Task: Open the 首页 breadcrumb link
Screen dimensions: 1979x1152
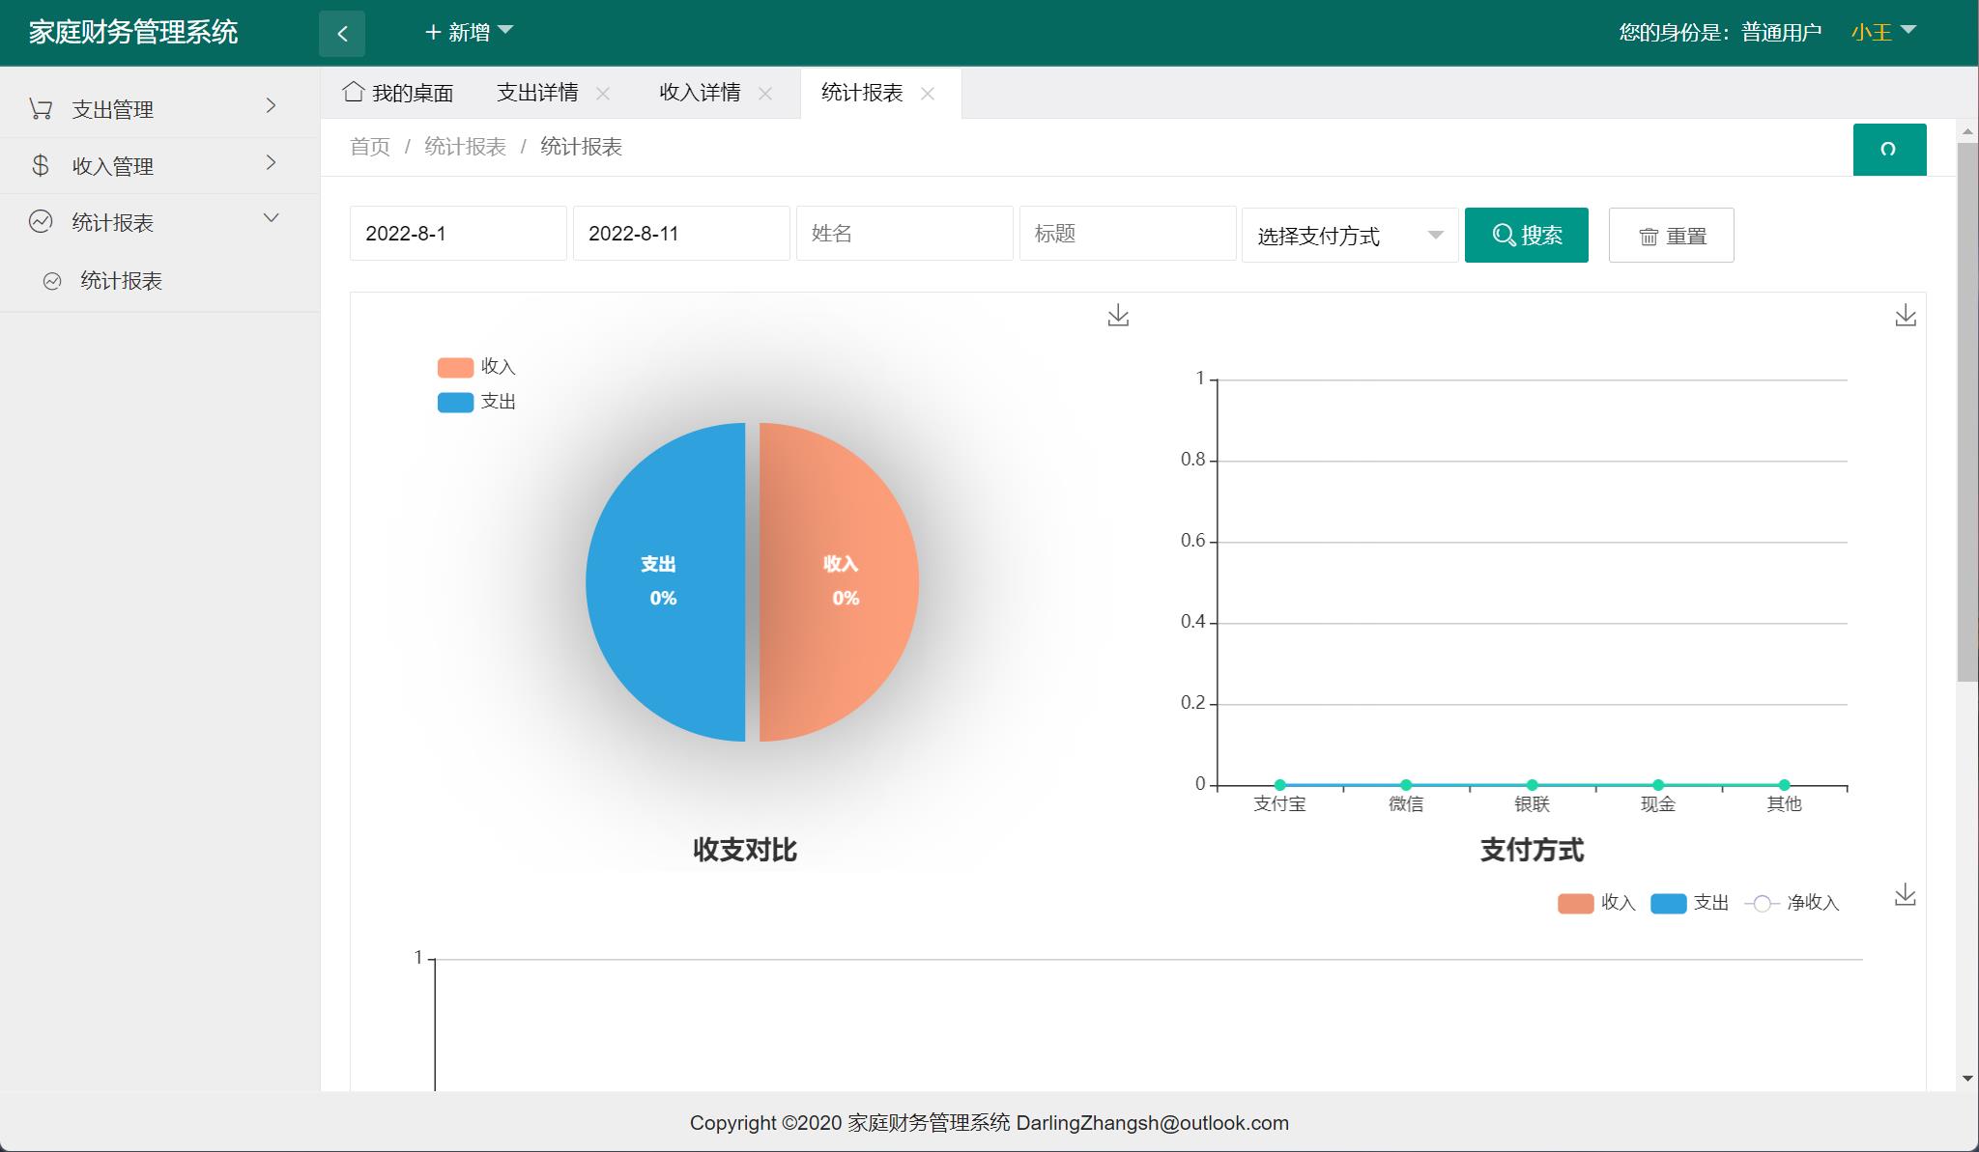Action: click(x=370, y=147)
